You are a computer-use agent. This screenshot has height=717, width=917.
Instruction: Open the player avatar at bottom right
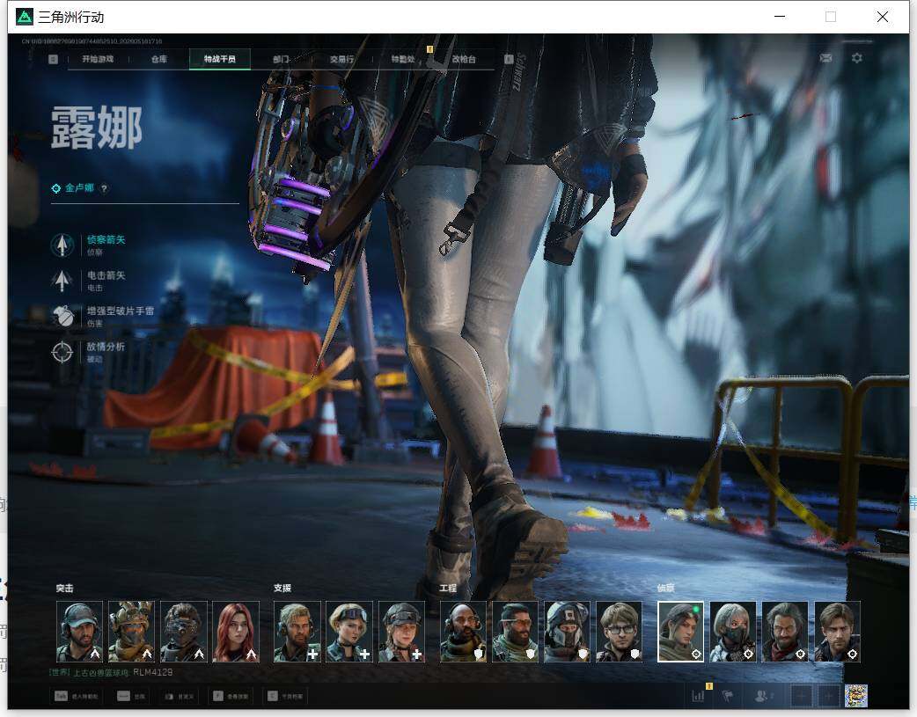(x=855, y=695)
